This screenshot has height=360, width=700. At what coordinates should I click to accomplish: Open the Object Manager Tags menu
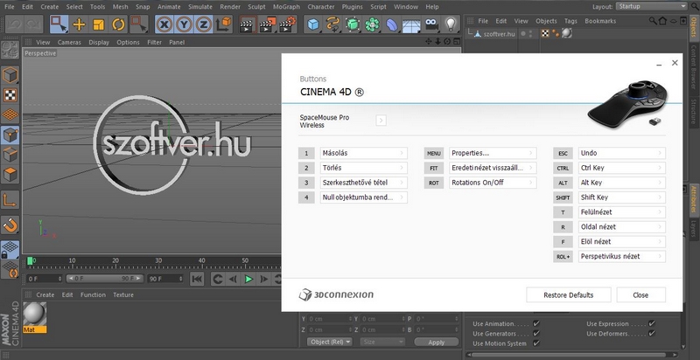570,21
